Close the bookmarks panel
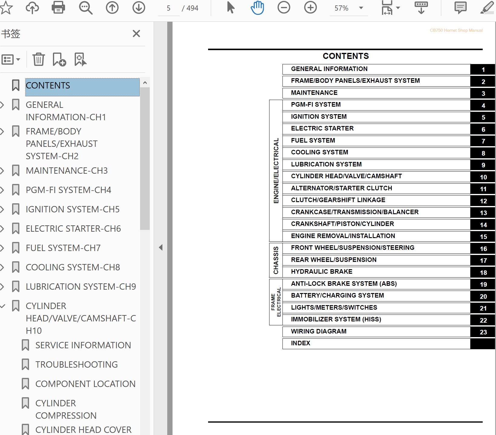Viewport: 496px width, 435px height. (x=136, y=34)
